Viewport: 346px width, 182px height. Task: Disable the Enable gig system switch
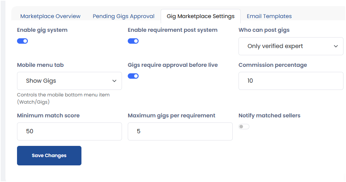(x=22, y=41)
